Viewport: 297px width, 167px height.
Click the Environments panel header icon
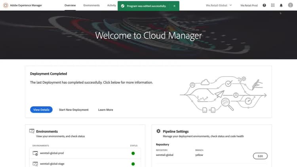[32, 131]
